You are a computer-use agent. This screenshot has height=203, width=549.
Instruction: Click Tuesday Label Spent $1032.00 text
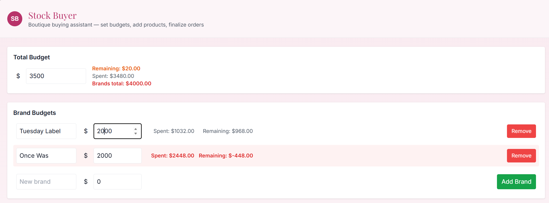click(x=174, y=131)
